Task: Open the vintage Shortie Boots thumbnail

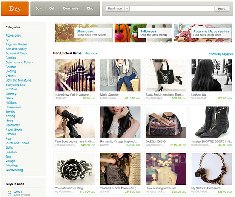Action: tap(212, 122)
